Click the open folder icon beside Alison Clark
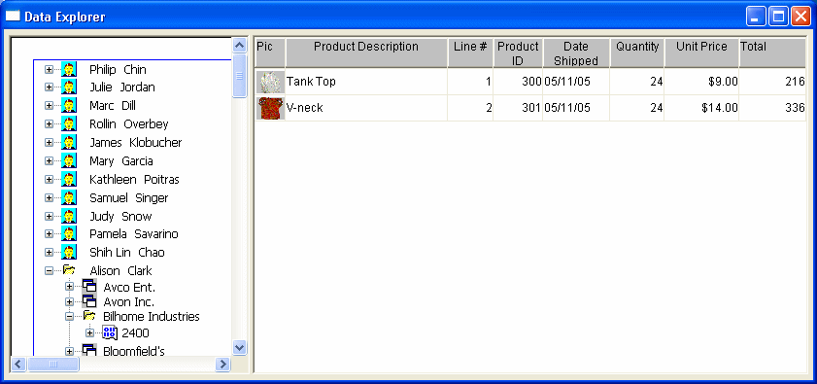This screenshot has height=384, width=817. (x=69, y=270)
